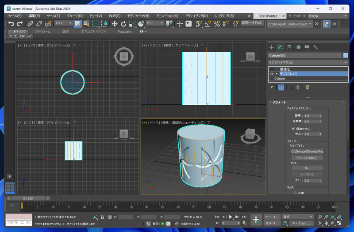Screen dimensions: 354x232
Task: Click the ビットマップを除去 button
Action: coord(307,158)
